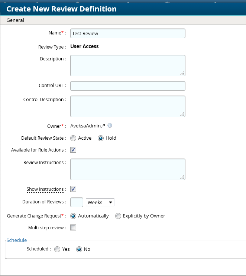Select Explicitly by Owner option

(x=118, y=216)
